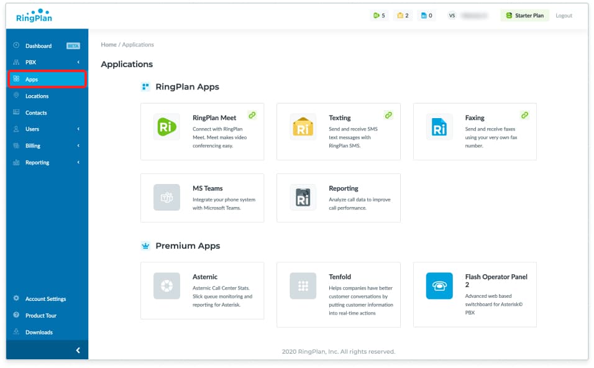
Task: Open the Texting app icon
Action: pos(303,127)
